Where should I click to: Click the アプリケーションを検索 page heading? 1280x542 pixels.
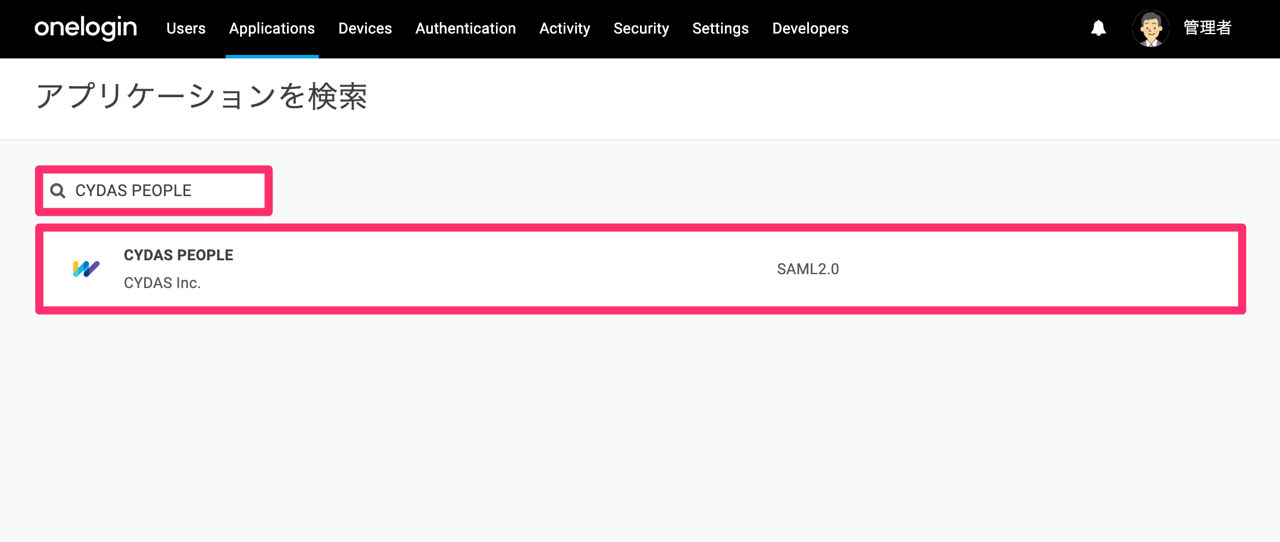pos(201,96)
